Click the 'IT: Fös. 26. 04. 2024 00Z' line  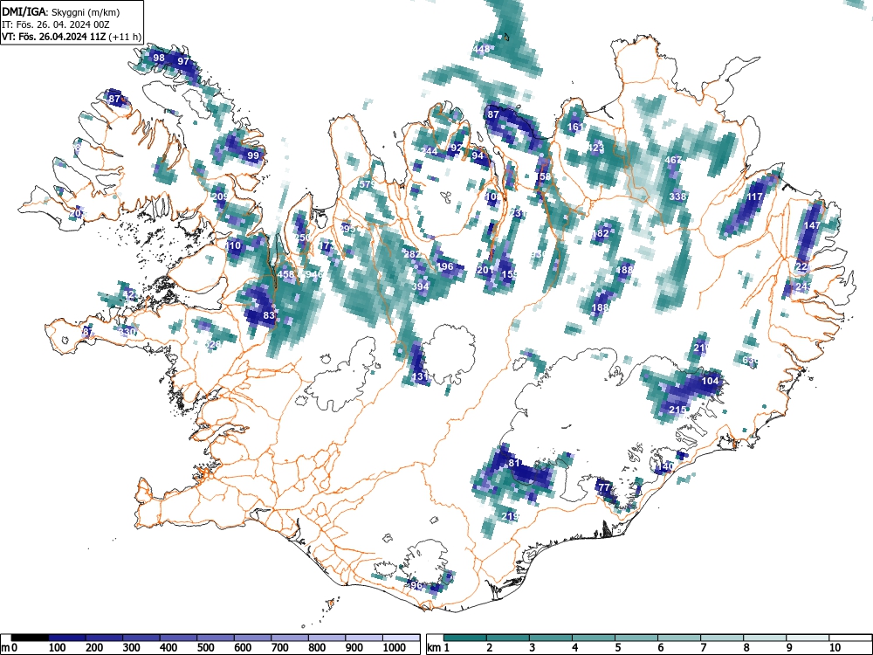pyautogui.click(x=56, y=25)
